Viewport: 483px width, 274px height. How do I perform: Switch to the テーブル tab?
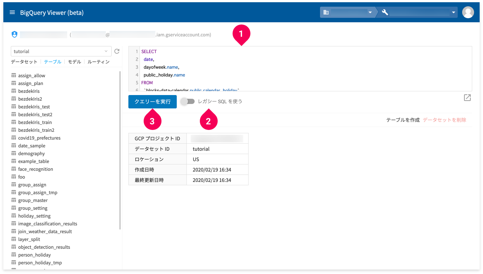(x=53, y=62)
